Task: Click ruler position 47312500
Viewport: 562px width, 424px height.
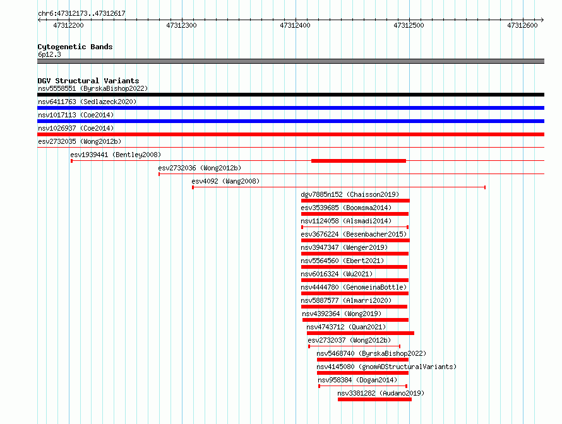Action: pyautogui.click(x=409, y=25)
